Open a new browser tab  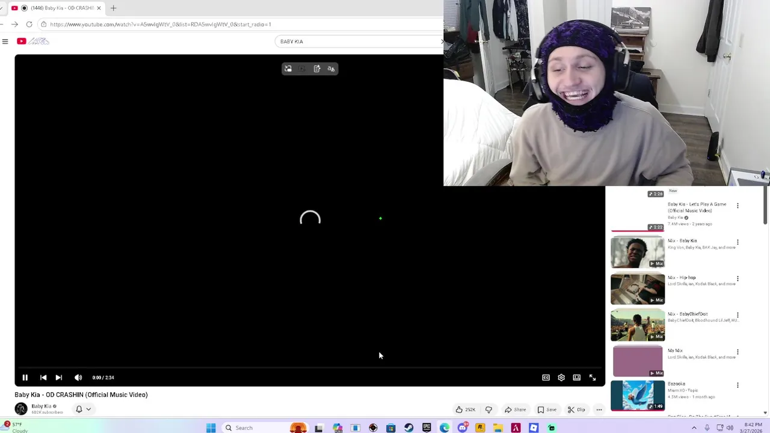pos(113,8)
